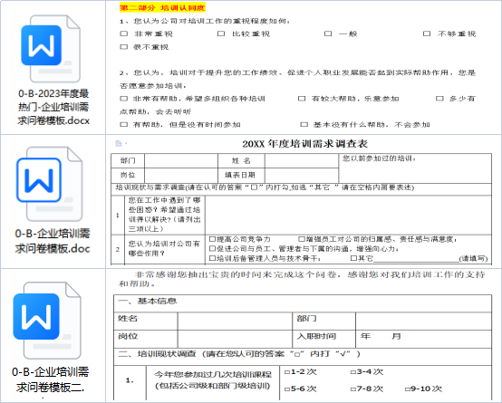Image resolution: width=502 pixels, height=403 pixels.
Task: Click the empty field beside 姓名 in bottom form
Action: coord(235,321)
